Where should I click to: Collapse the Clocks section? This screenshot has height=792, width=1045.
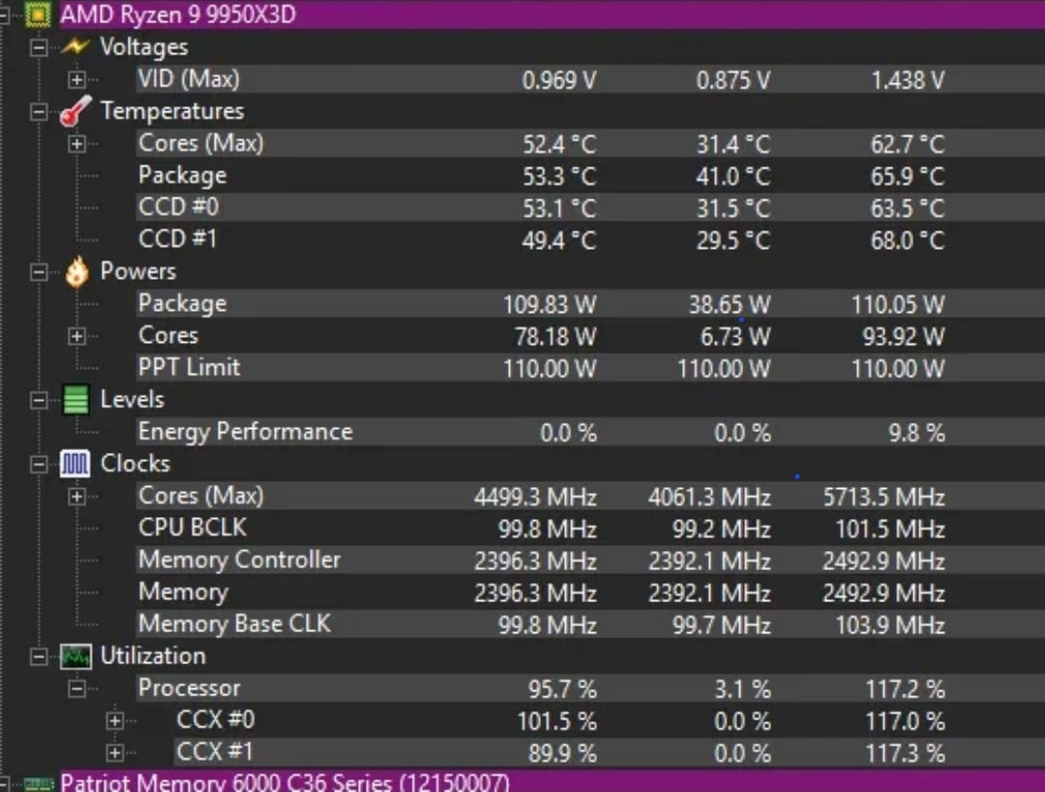[x=40, y=464]
